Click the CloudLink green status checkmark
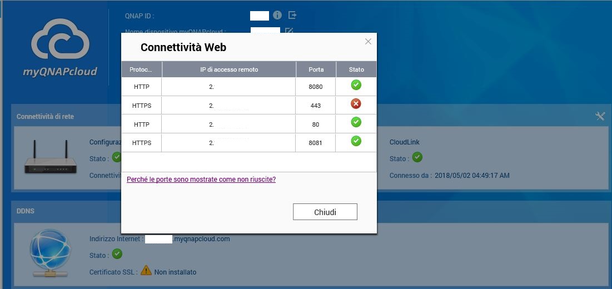Image resolution: width=612 pixels, height=289 pixels. click(x=417, y=157)
